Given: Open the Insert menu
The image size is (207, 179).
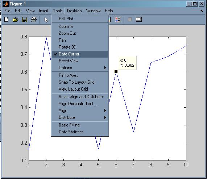Looking at the screenshot, I should (44, 11).
